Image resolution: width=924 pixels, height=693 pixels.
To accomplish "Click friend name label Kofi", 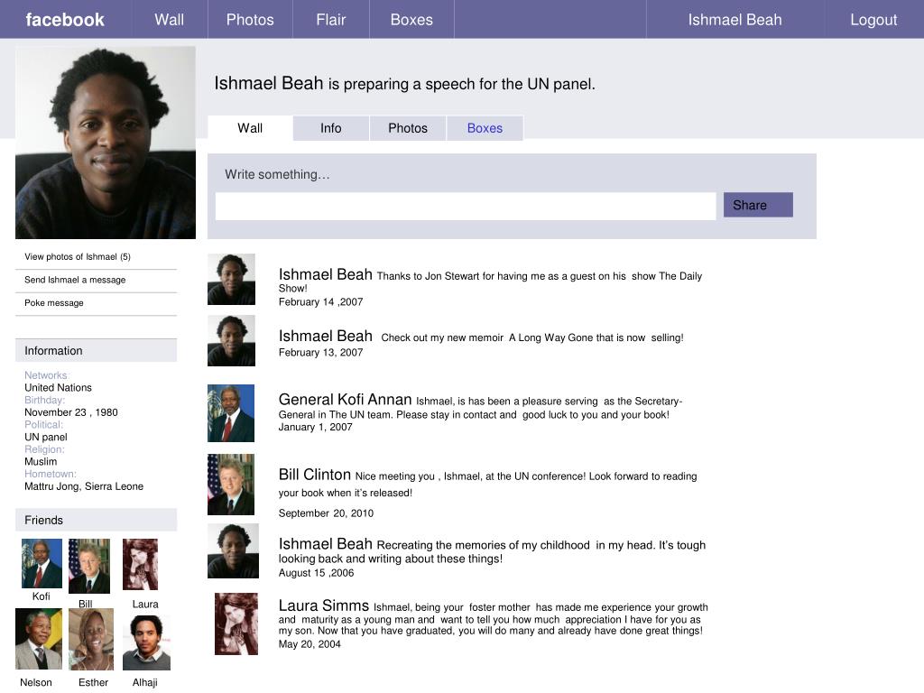I will click(x=42, y=596).
